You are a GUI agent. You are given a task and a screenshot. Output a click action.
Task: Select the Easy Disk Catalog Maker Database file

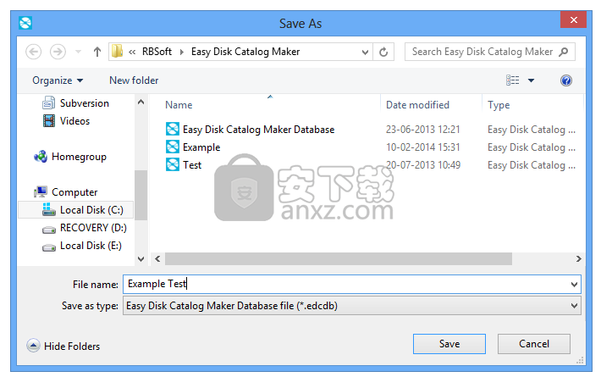point(258,130)
